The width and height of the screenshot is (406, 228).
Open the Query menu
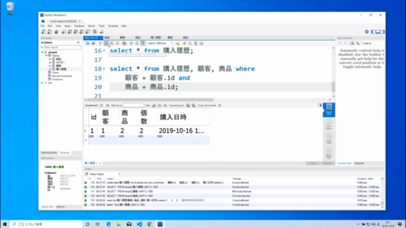[67, 26]
